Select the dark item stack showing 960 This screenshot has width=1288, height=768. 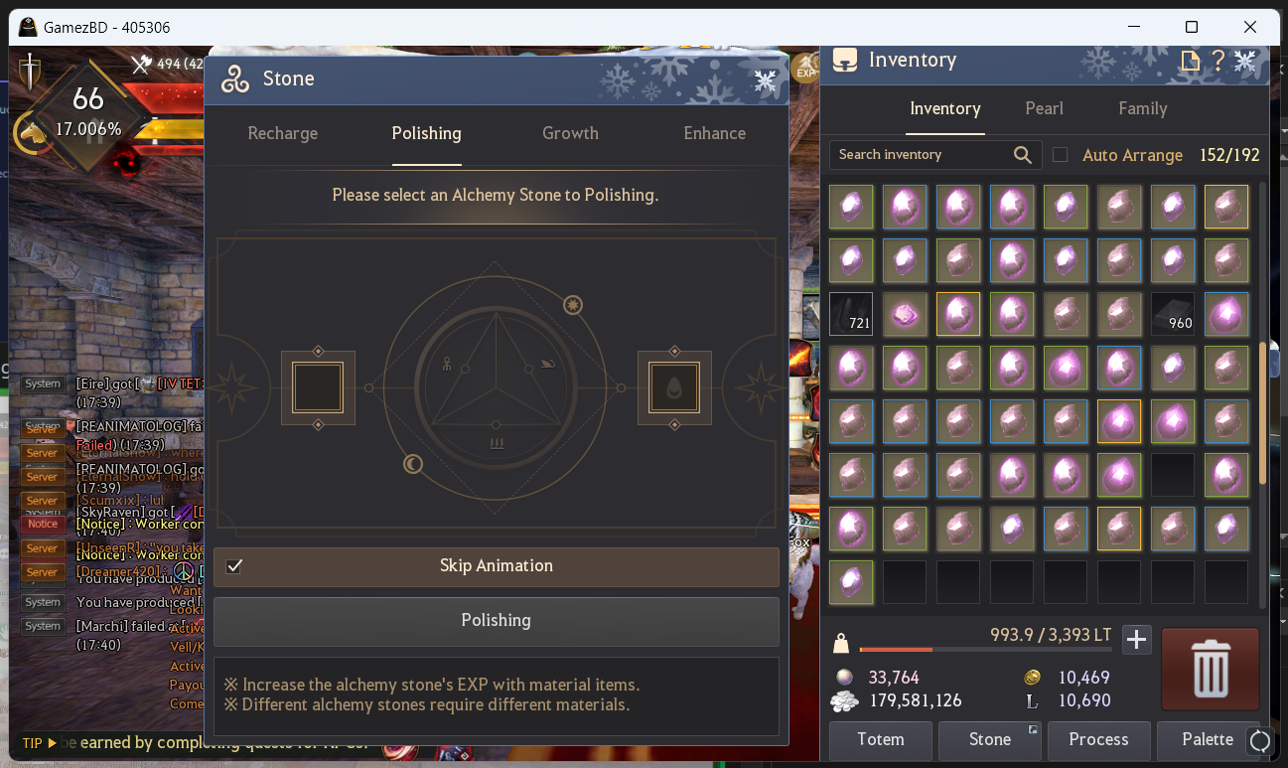(x=1173, y=314)
